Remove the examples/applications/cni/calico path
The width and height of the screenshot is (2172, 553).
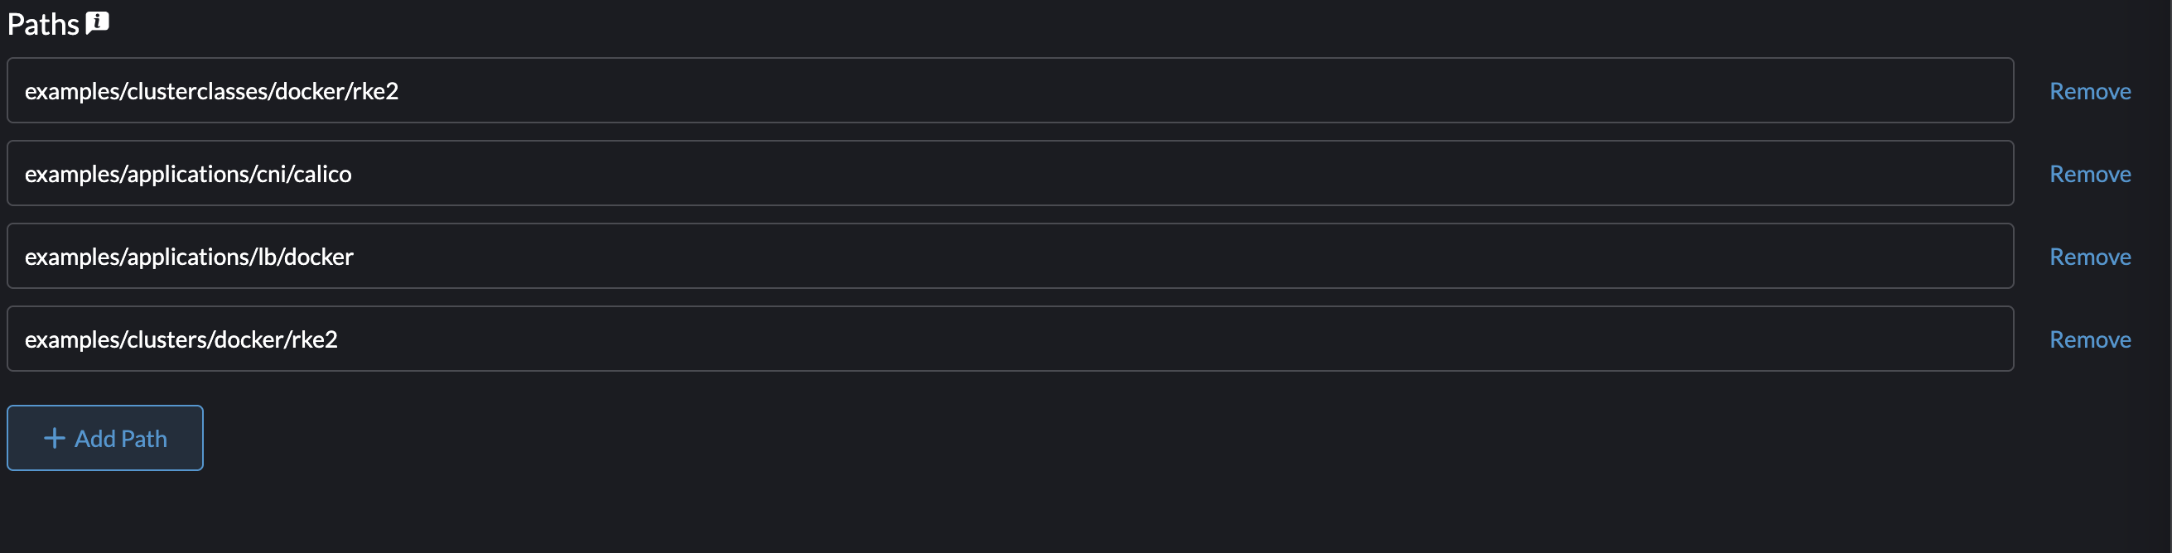(2089, 174)
